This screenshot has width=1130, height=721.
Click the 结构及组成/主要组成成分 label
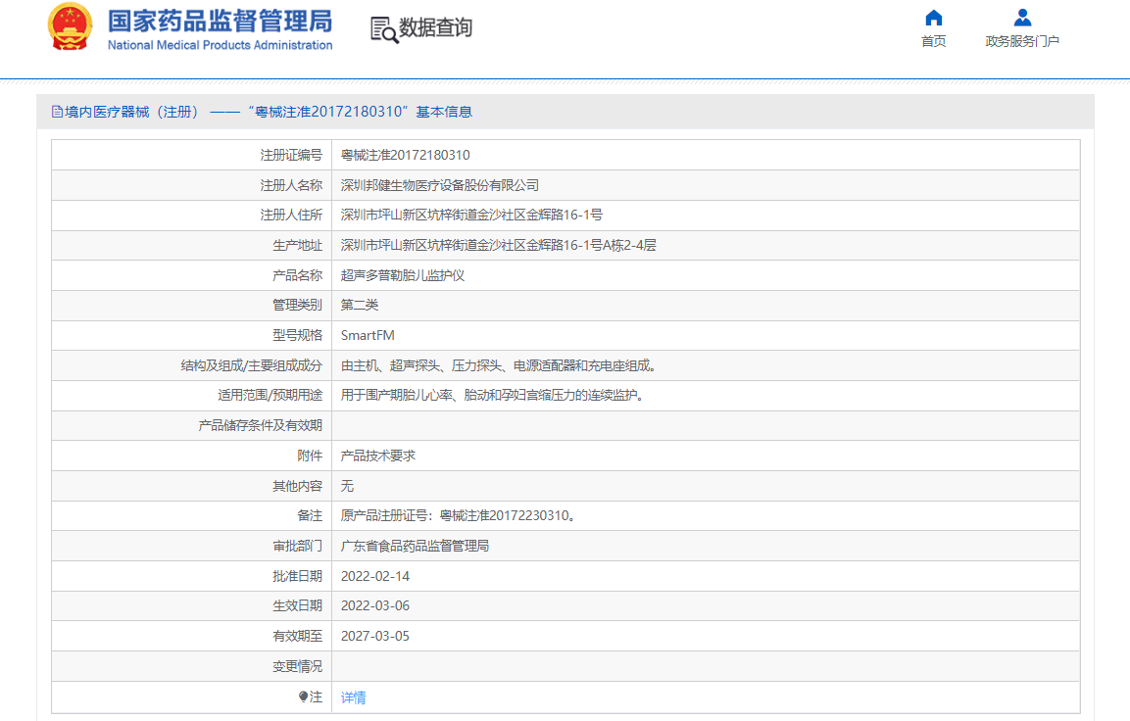tap(252, 365)
